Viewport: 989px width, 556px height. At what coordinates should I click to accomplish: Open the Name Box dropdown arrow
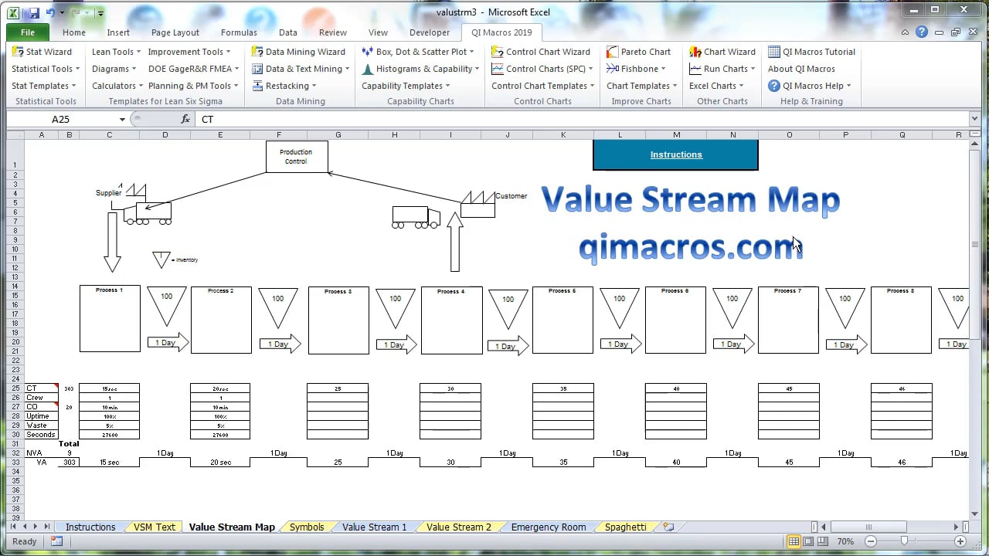click(x=122, y=119)
